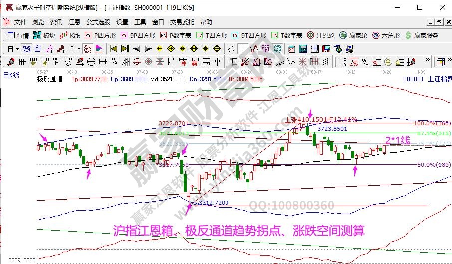Open the 公式选股 menu
Screen dimensions: 452x264
point(98,22)
